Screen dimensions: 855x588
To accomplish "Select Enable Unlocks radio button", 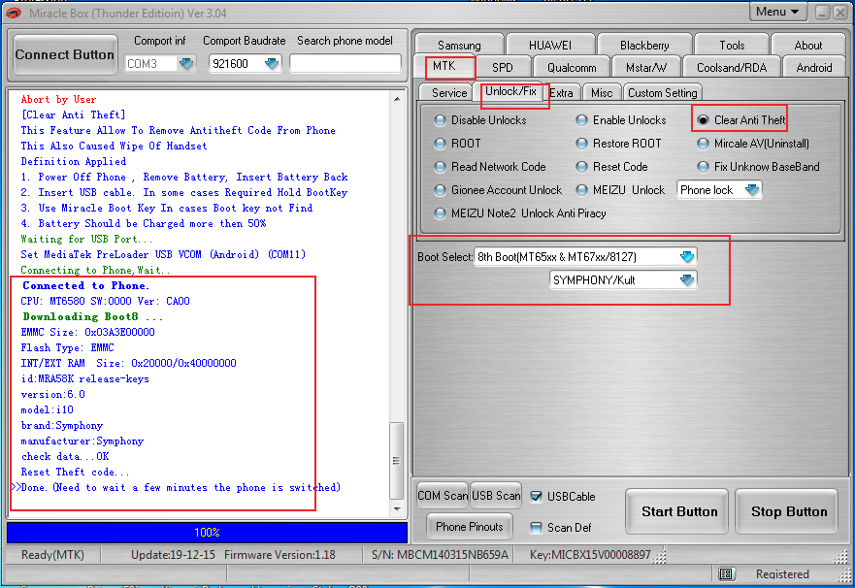I will [x=582, y=120].
